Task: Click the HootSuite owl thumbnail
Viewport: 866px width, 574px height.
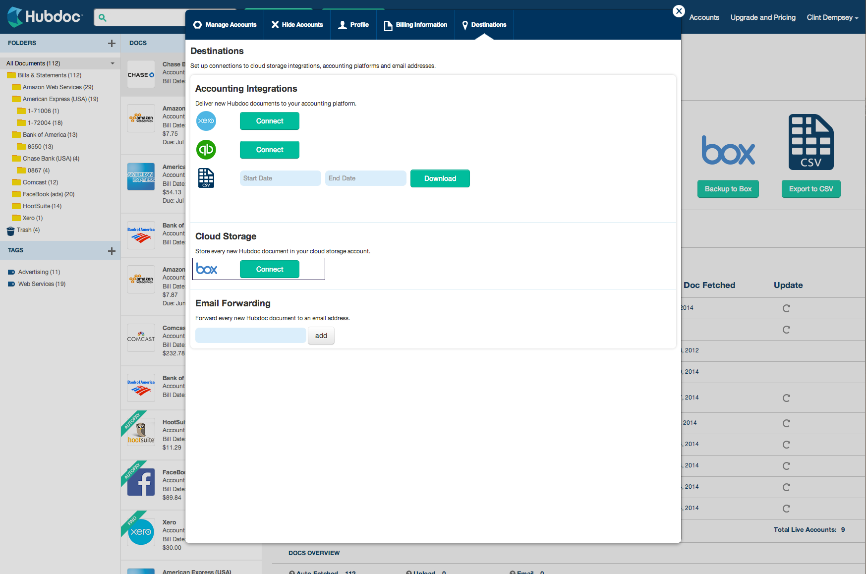Action: [141, 432]
